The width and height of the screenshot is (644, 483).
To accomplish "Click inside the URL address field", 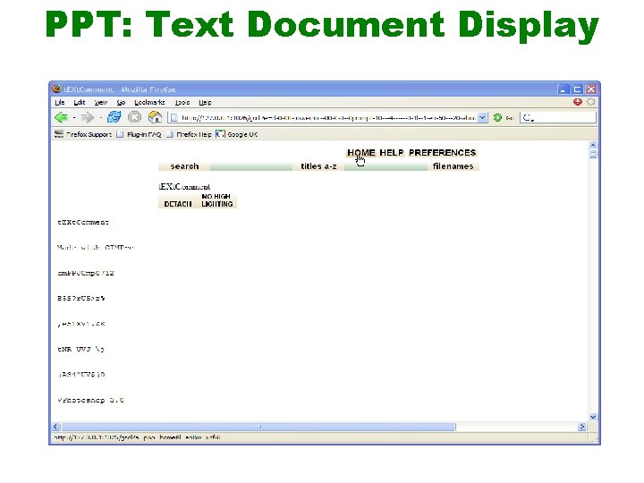I will (x=327, y=118).
